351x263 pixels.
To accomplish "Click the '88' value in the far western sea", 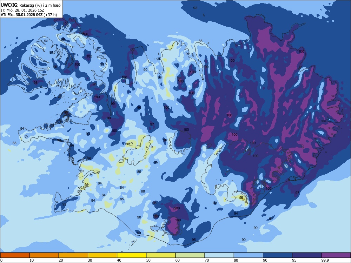I will point(14,143).
